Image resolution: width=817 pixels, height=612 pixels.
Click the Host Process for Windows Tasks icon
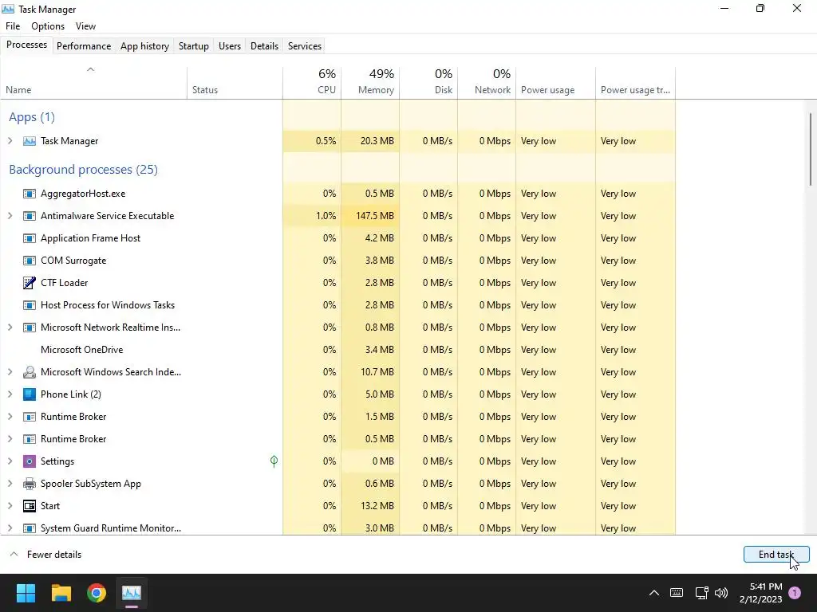point(30,305)
